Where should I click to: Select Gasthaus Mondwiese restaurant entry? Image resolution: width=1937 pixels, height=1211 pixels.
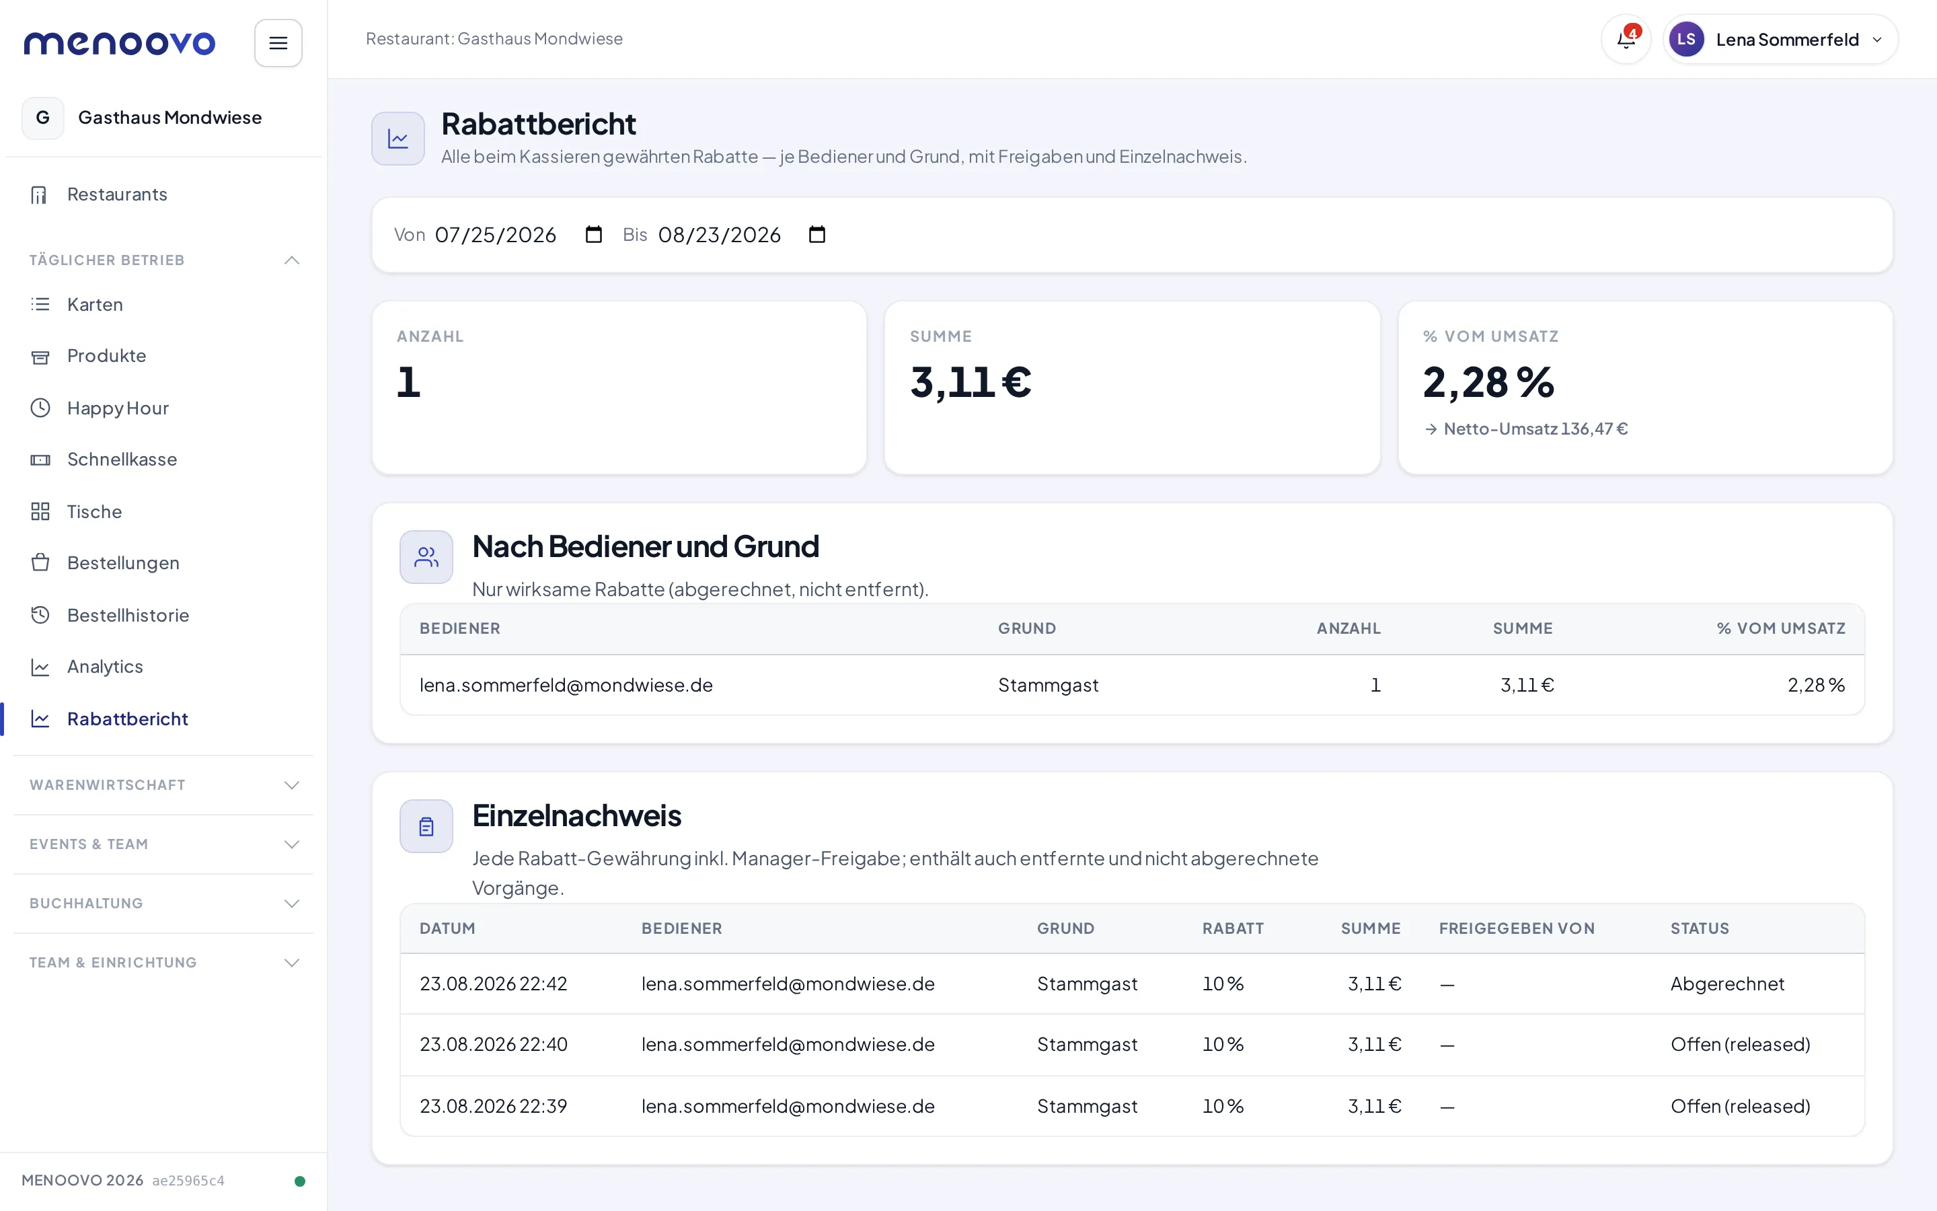[163, 118]
